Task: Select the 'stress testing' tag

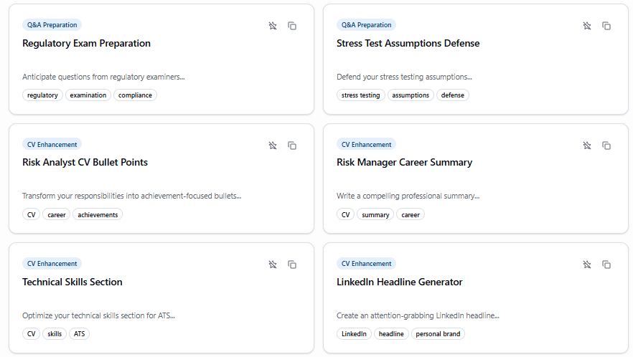Action: 360,95
